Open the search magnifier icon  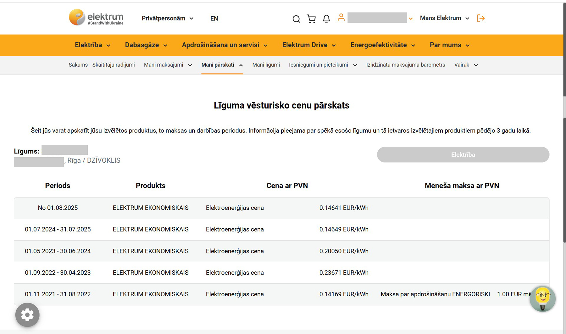click(296, 19)
